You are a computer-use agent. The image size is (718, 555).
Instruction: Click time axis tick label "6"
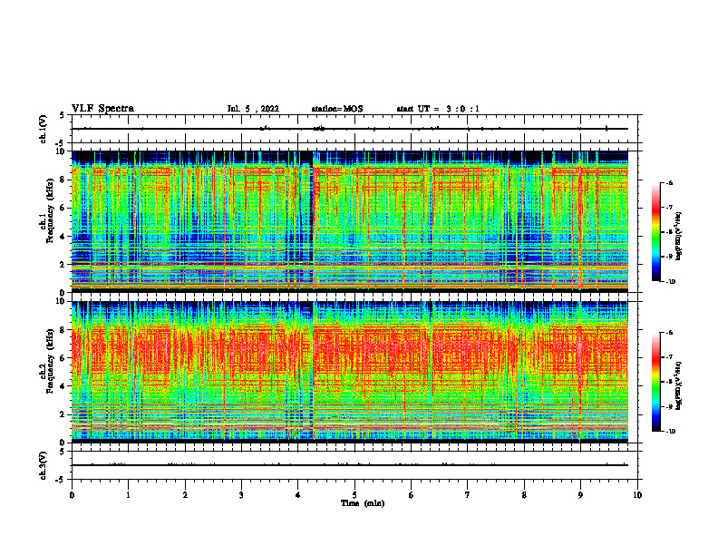tap(412, 495)
